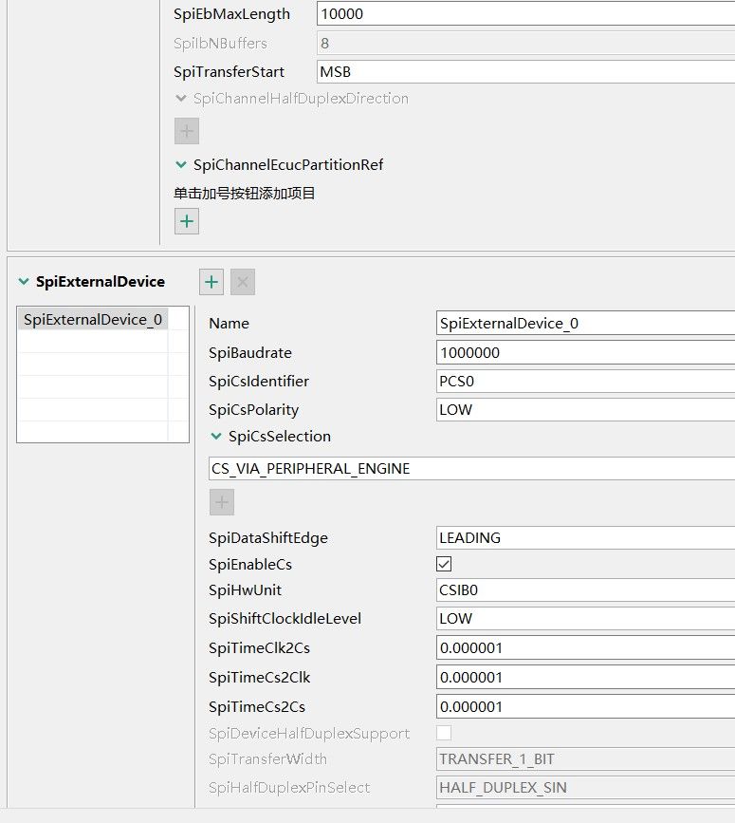Click the SpiTimeClk2Cs value field
Screen dimensions: 735x823
584,648
